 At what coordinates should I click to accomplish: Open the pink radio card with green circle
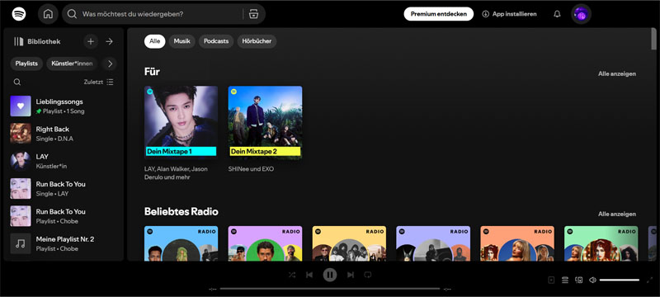(265, 243)
